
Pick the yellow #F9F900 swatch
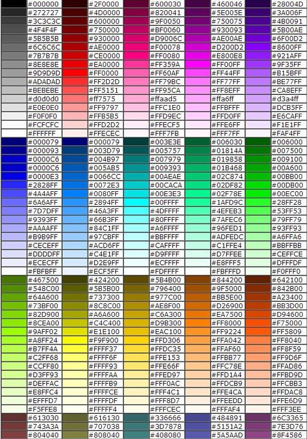click(x=74, y=340)
